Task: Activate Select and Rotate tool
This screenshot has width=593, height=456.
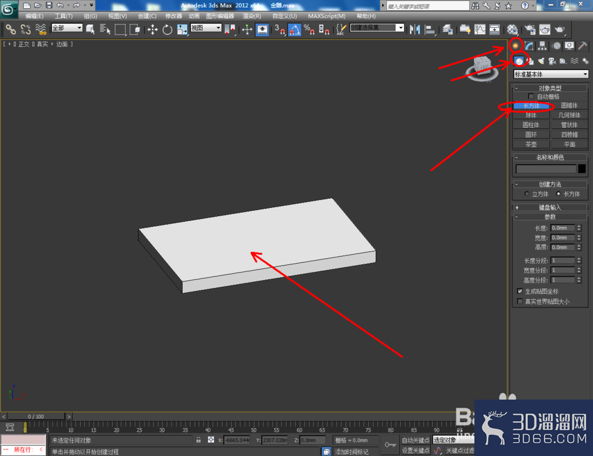Action: (167, 29)
